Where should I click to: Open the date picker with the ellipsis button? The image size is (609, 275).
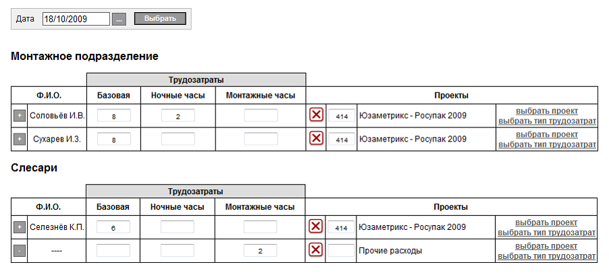[x=119, y=19]
